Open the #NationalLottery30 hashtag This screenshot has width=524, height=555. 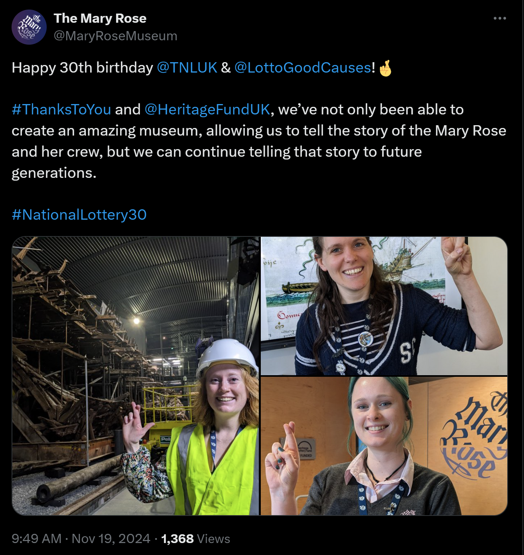point(79,215)
